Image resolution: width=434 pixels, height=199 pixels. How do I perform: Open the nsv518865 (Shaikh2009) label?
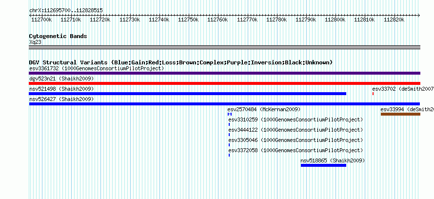[333, 160]
